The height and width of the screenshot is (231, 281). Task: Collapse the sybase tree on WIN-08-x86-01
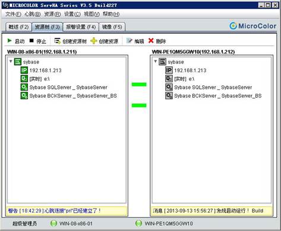click(x=11, y=62)
